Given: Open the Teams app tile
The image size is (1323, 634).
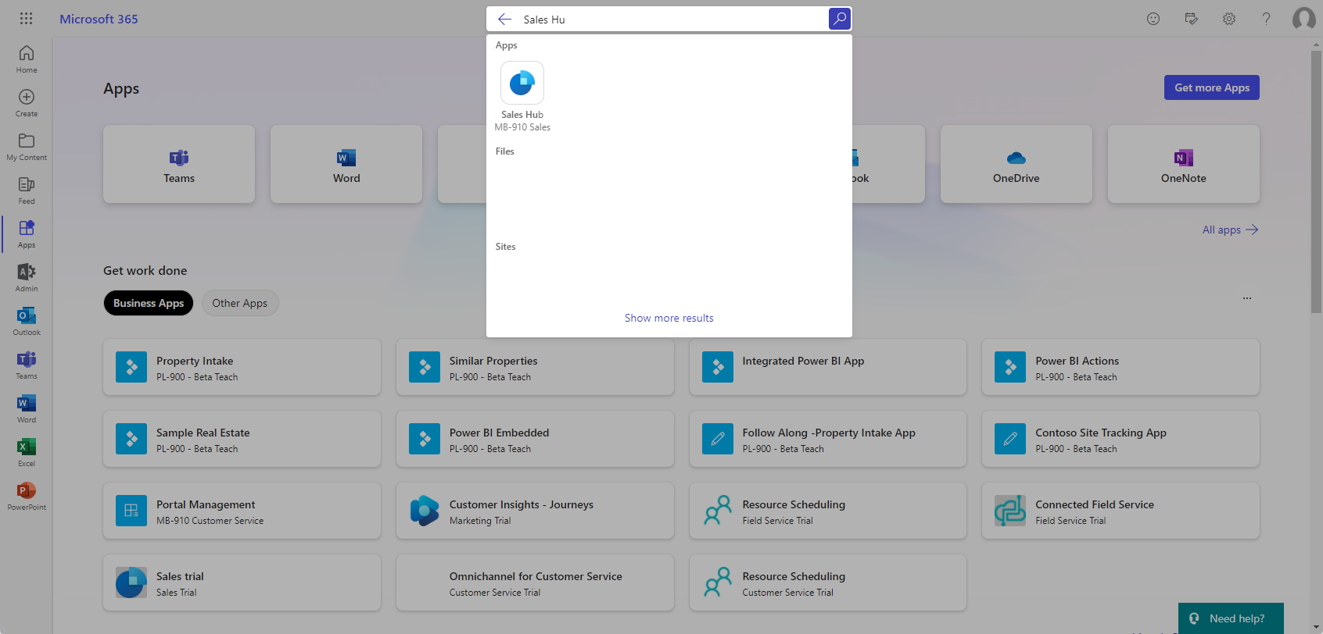Looking at the screenshot, I should tap(179, 164).
